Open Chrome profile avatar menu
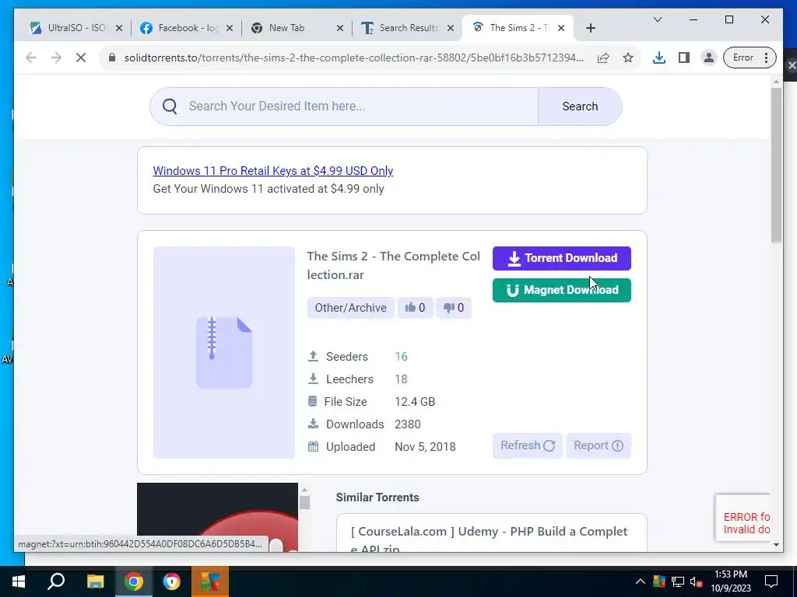The width and height of the screenshot is (797, 597). click(x=708, y=58)
